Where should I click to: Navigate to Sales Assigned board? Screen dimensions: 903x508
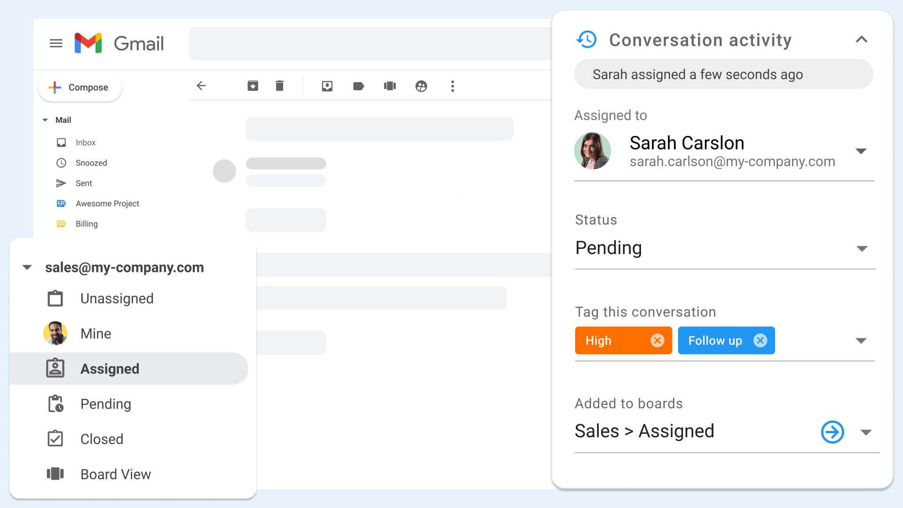[x=831, y=431]
